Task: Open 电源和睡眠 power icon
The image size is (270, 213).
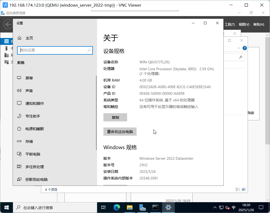Action: tap(19, 129)
